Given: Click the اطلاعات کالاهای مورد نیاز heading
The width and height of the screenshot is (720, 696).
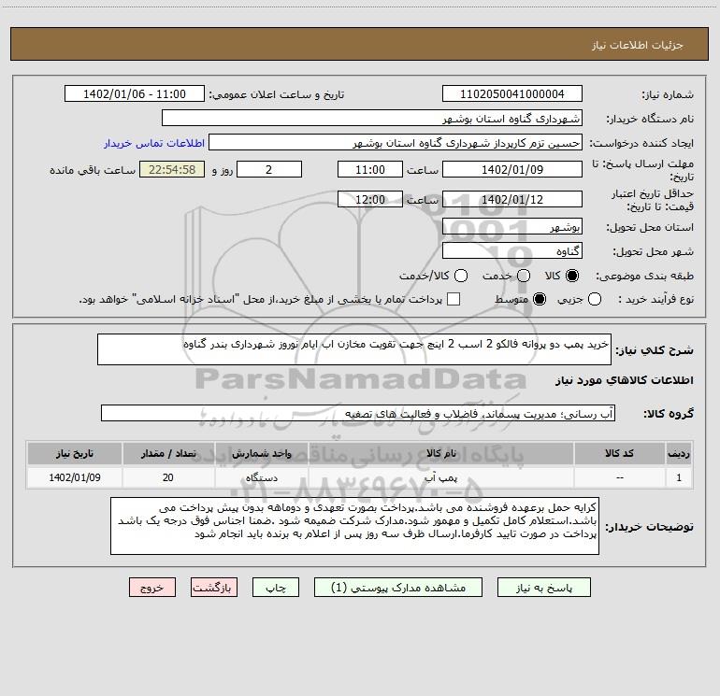Looking at the screenshot, I should tap(625, 380).
